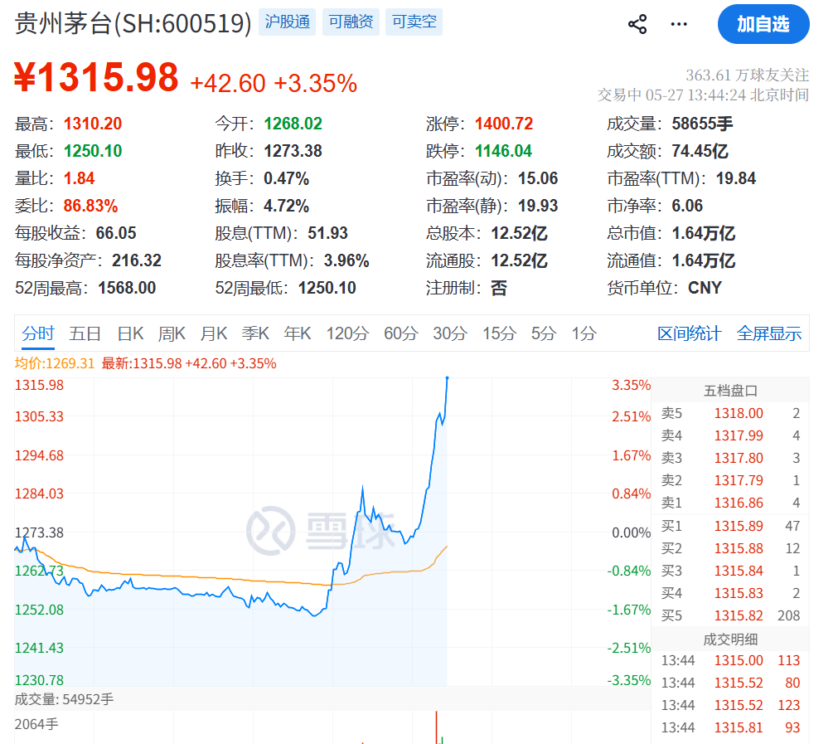The height and width of the screenshot is (744, 838).
Task: Open 区间统计 link
Action: pos(689,333)
